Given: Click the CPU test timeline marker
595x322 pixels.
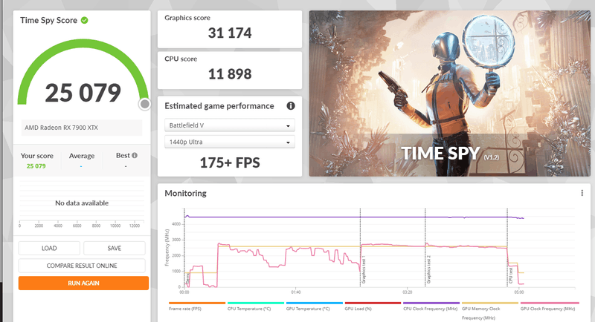Looking at the screenshot, I should tap(511, 275).
